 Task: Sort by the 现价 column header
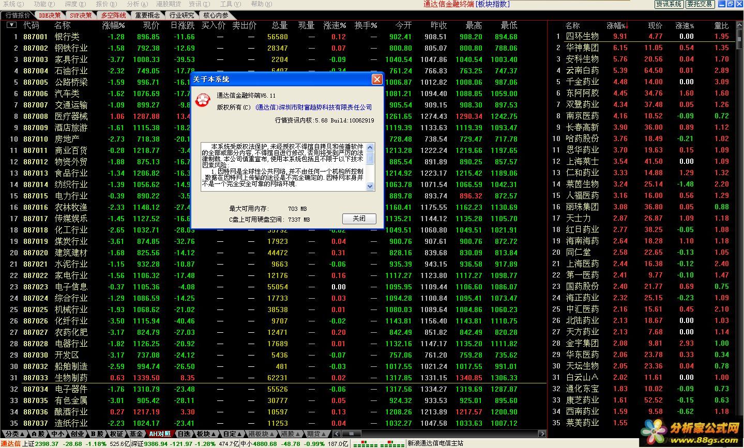pyautogui.click(x=151, y=25)
